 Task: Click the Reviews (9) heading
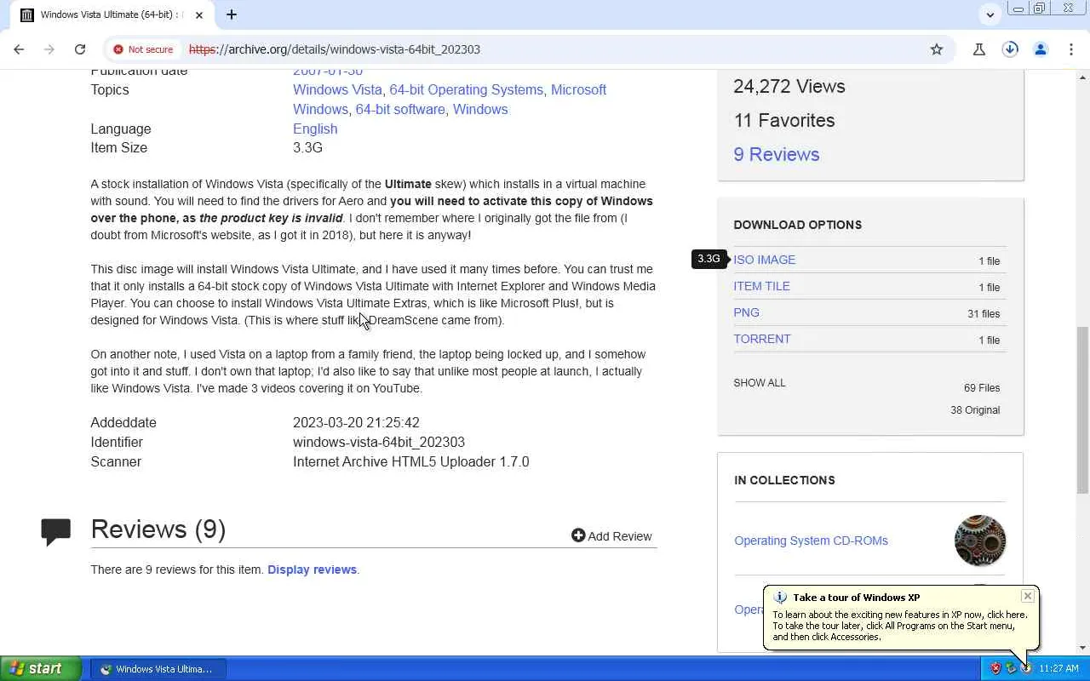[158, 529]
